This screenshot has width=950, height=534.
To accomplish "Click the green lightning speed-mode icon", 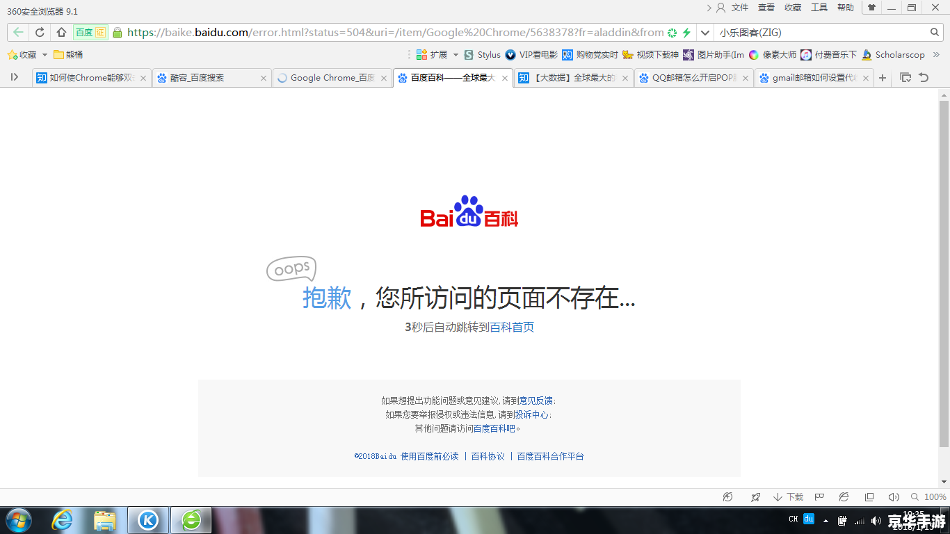I will 686,33.
